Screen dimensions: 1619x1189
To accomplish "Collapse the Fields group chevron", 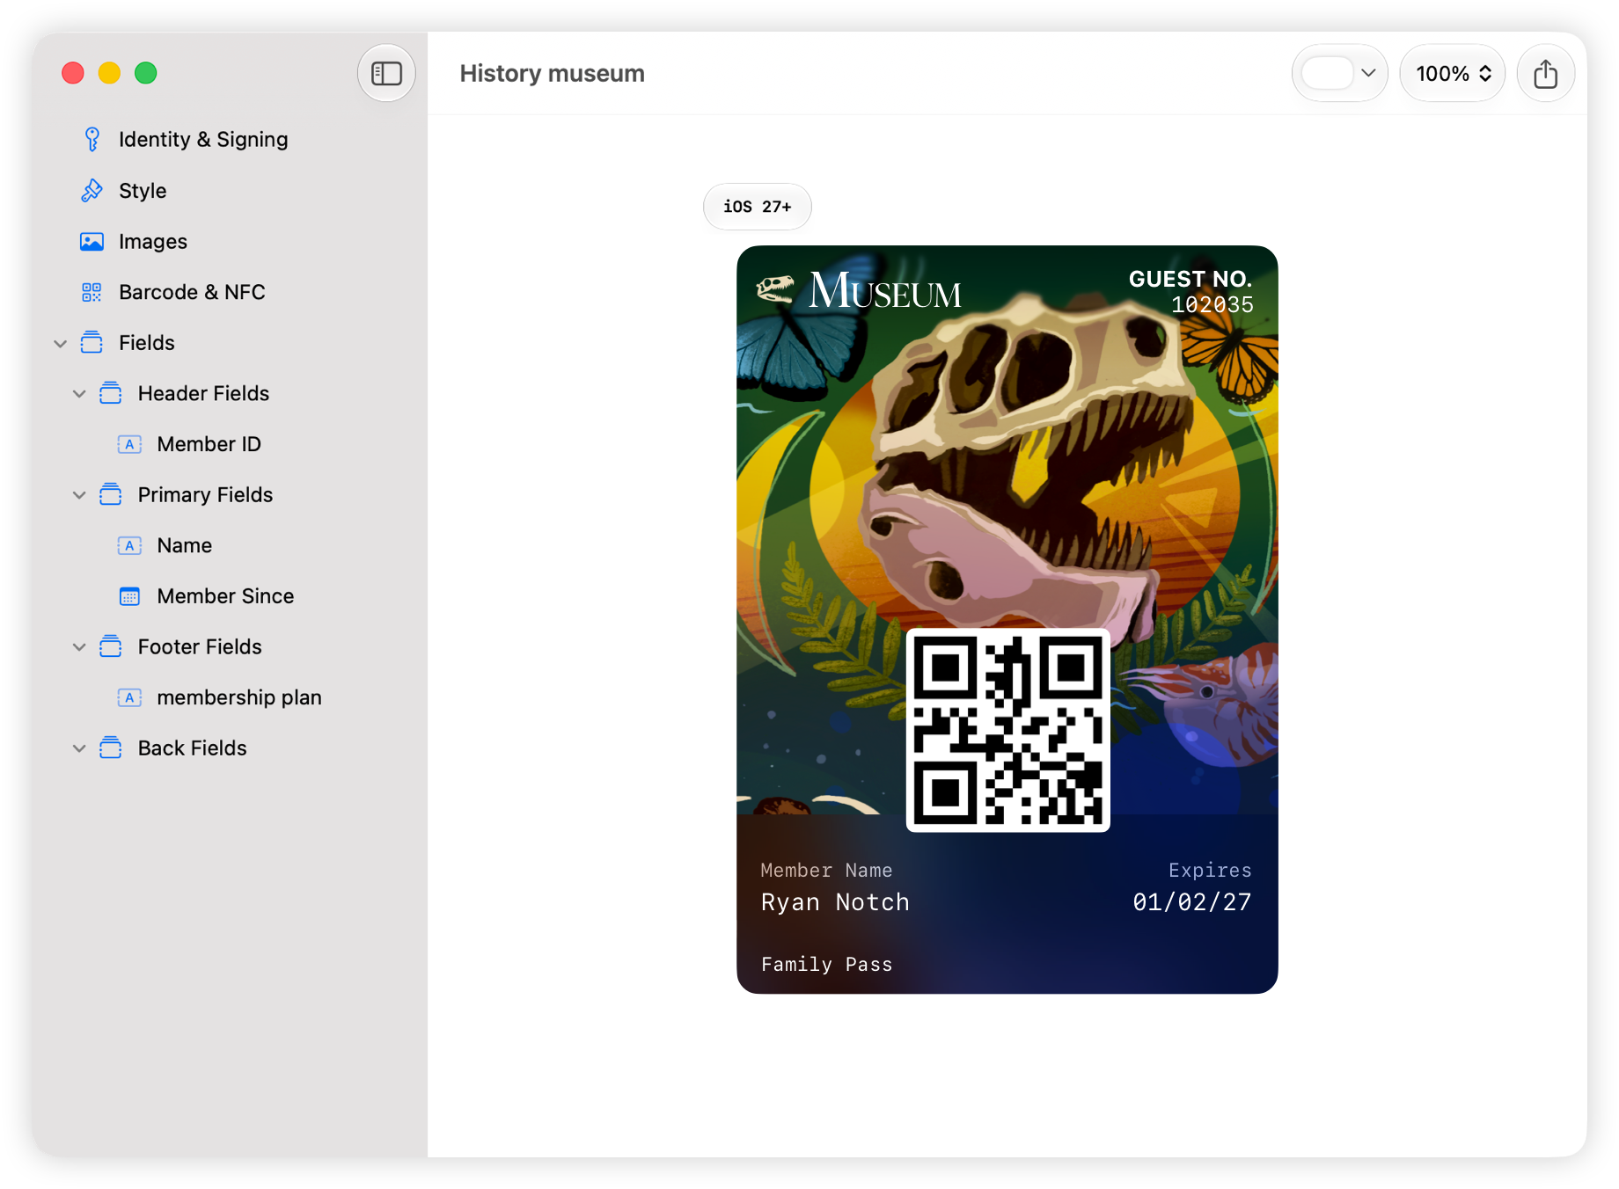I will [61, 343].
